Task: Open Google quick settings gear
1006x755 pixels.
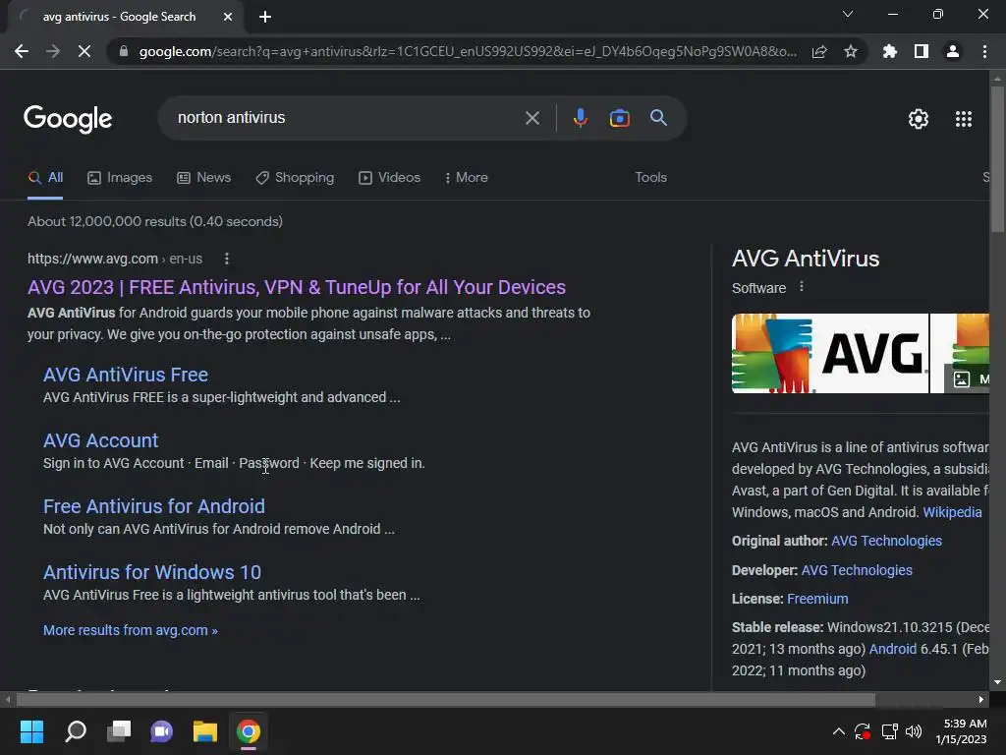Action: [919, 119]
